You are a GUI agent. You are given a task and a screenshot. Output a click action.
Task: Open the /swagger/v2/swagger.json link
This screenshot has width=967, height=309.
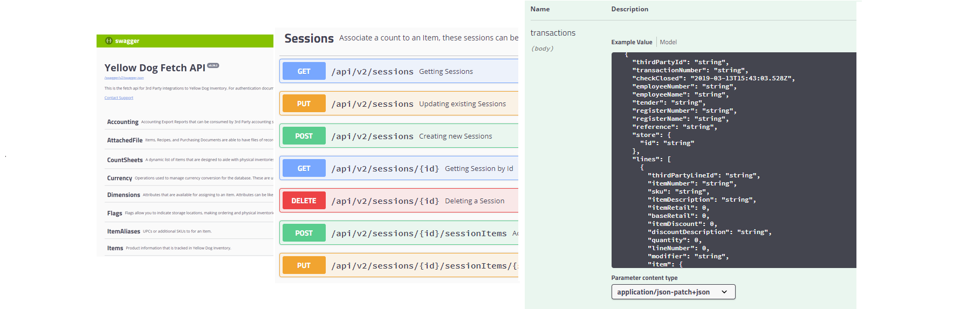124,78
